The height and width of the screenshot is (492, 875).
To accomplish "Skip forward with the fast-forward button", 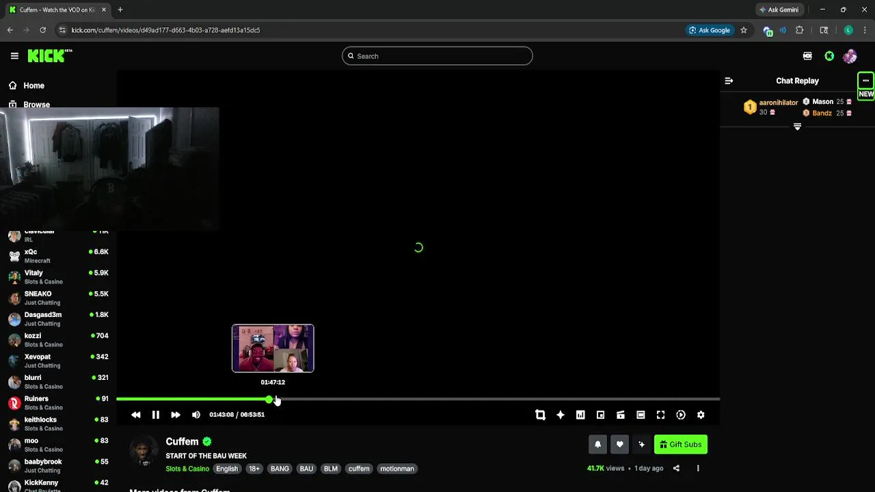I will click(176, 415).
